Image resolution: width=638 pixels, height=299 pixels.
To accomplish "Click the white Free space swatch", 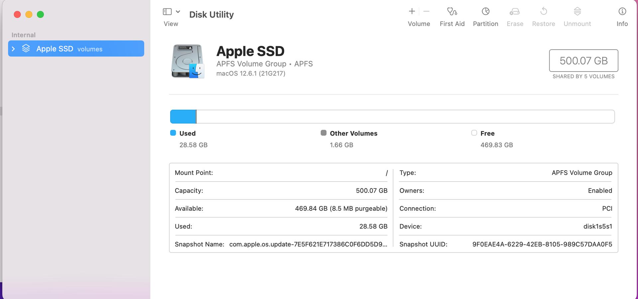I will point(474,133).
